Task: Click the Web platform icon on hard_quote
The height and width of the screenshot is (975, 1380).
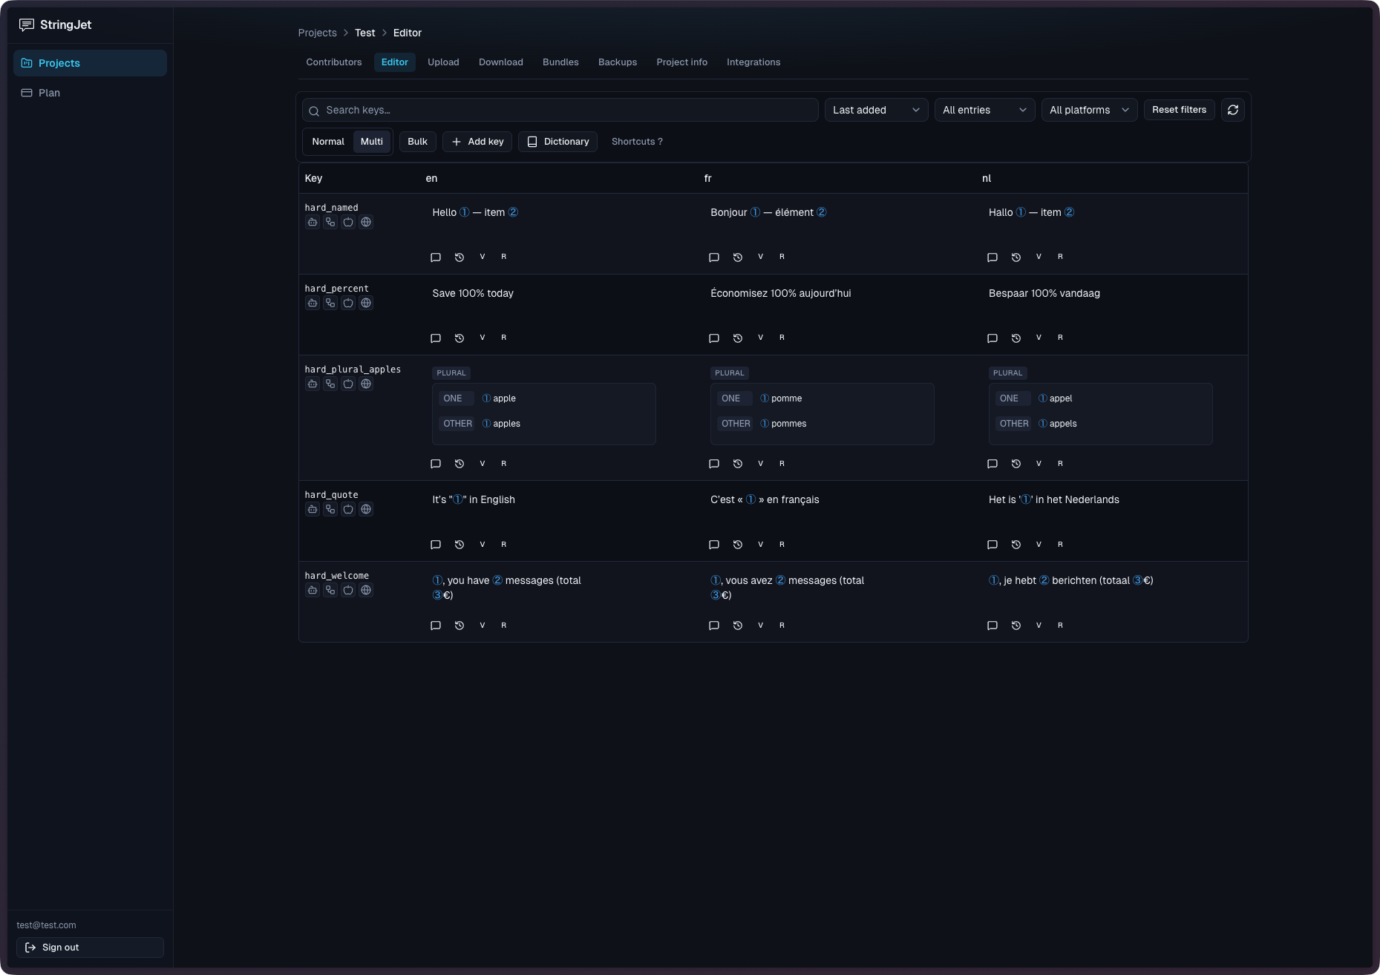Action: [x=366, y=509]
